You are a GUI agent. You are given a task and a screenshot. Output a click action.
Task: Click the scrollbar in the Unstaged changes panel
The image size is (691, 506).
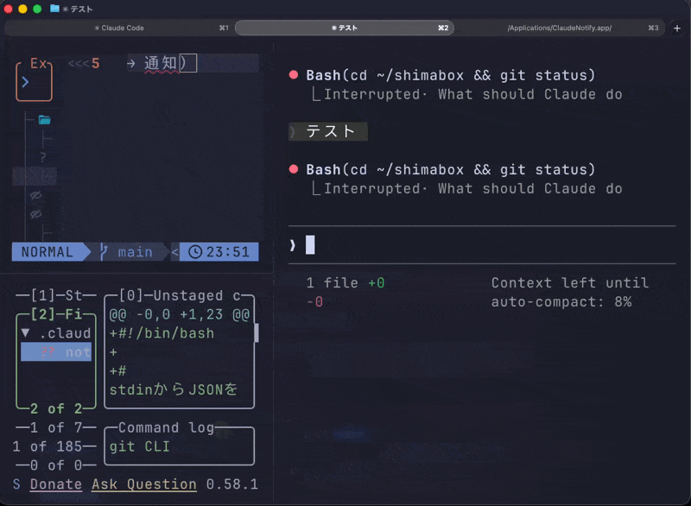256,333
